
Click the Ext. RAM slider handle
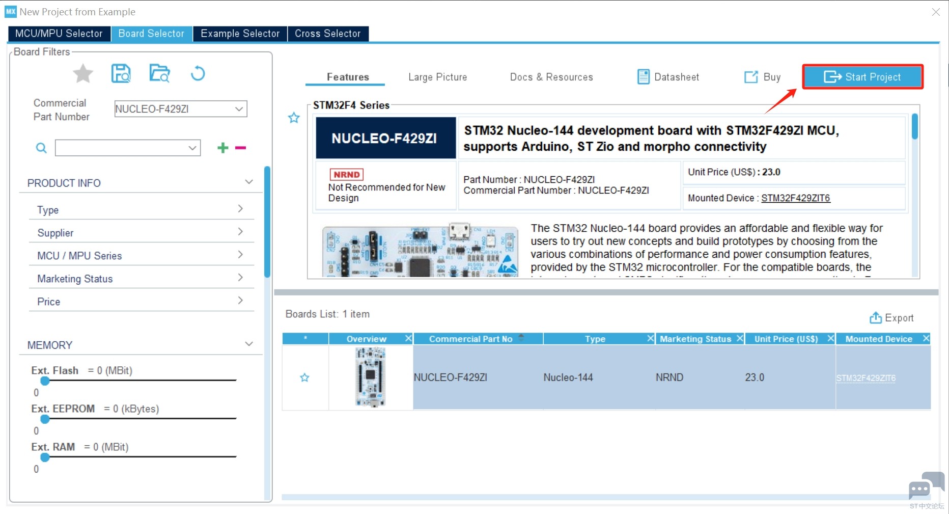[45, 457]
